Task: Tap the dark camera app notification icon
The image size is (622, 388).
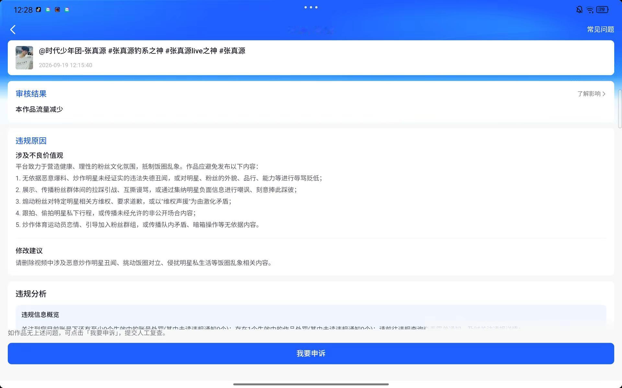Action: pyautogui.click(x=57, y=10)
